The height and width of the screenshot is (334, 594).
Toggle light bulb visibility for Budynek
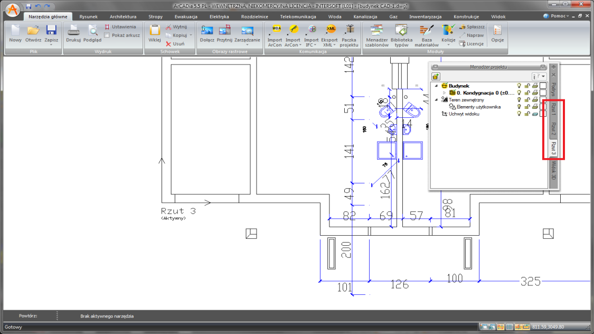pos(519,86)
